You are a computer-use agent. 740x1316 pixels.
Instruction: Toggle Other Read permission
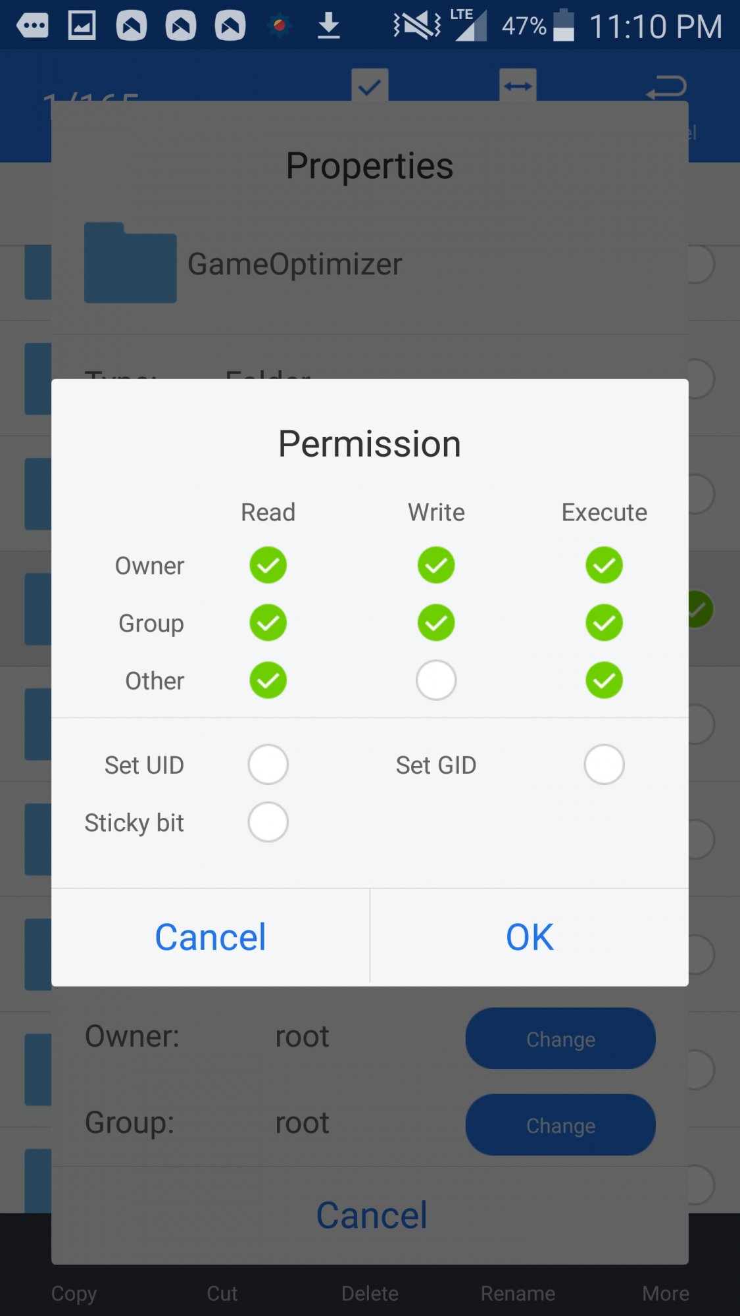click(x=268, y=680)
